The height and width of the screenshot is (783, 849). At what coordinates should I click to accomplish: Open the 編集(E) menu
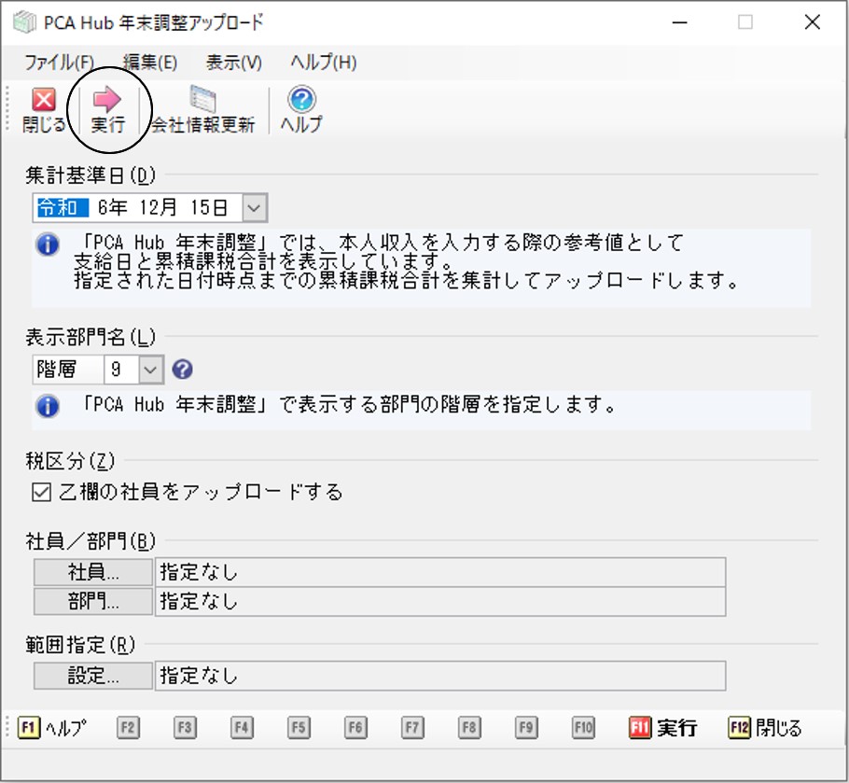(x=150, y=63)
